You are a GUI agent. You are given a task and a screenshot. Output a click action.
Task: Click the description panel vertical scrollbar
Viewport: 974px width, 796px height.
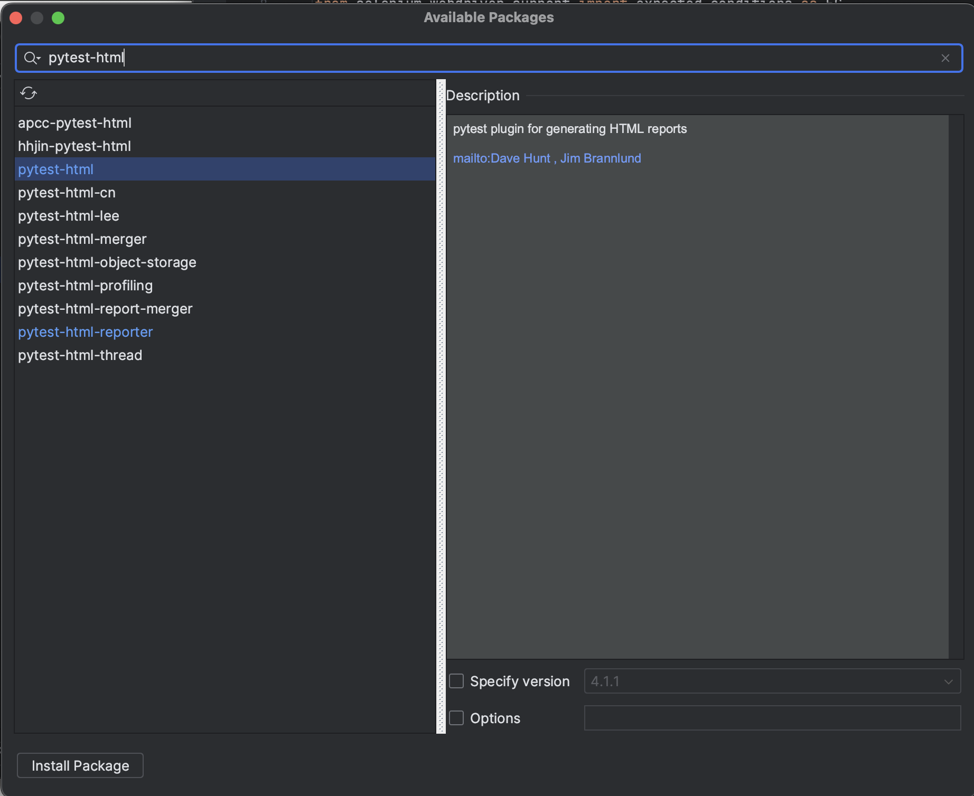click(x=956, y=387)
